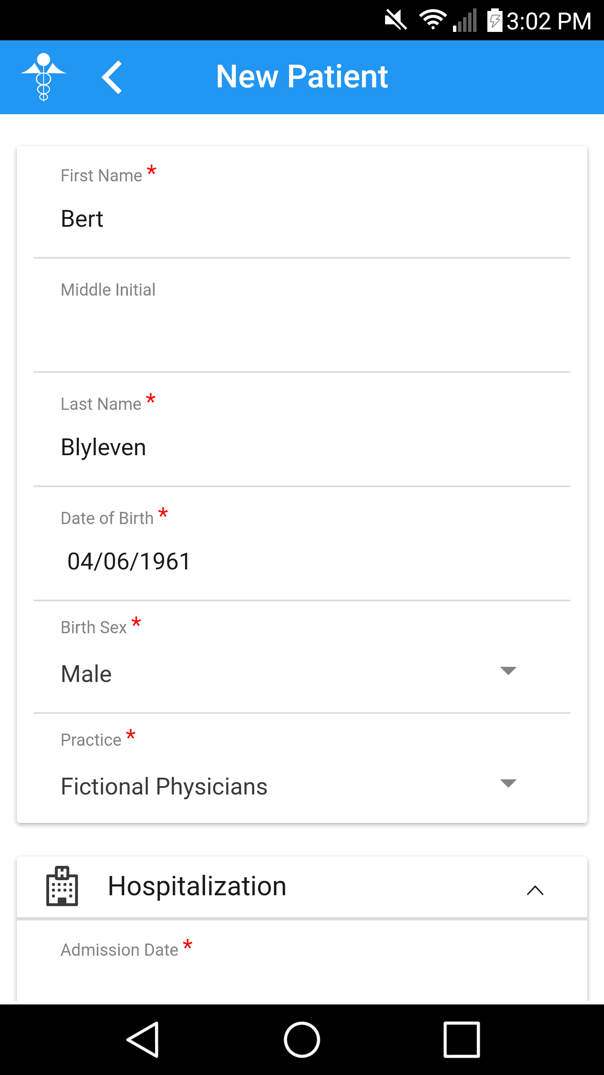Tap the hospital building icon
604x1075 pixels.
[62, 886]
